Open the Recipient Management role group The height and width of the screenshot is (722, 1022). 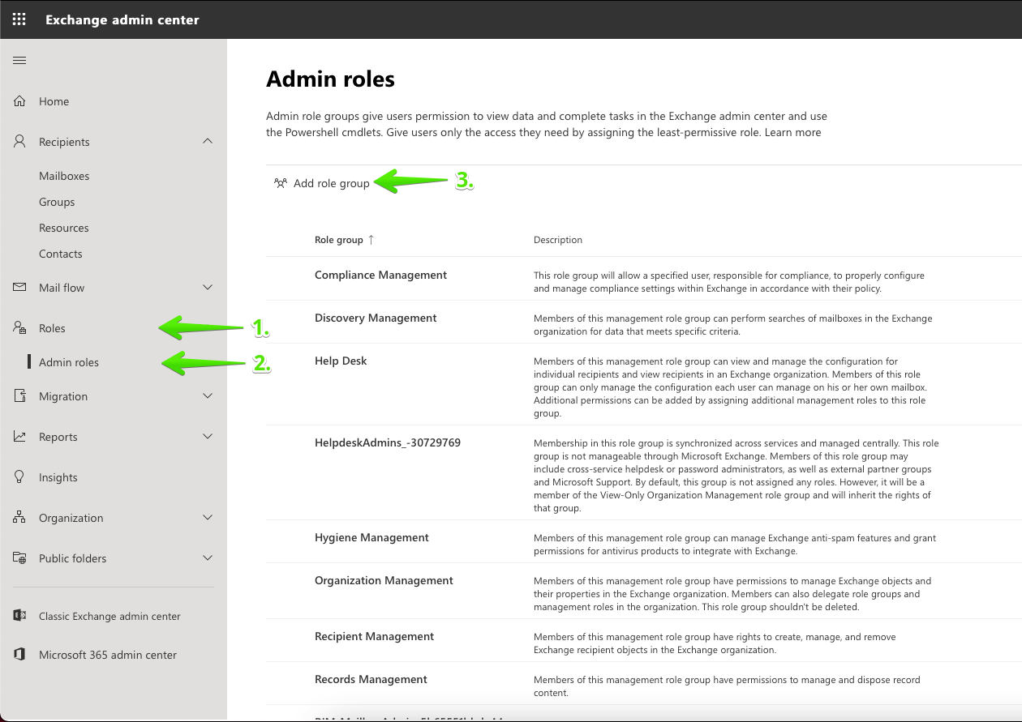click(375, 636)
